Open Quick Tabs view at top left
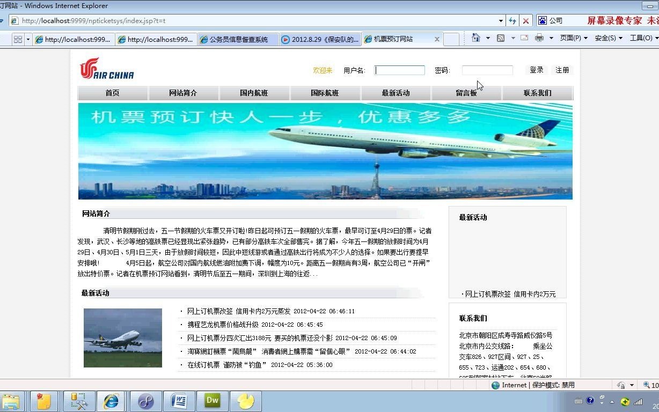This screenshot has height=412, width=659. pyautogui.click(x=18, y=38)
